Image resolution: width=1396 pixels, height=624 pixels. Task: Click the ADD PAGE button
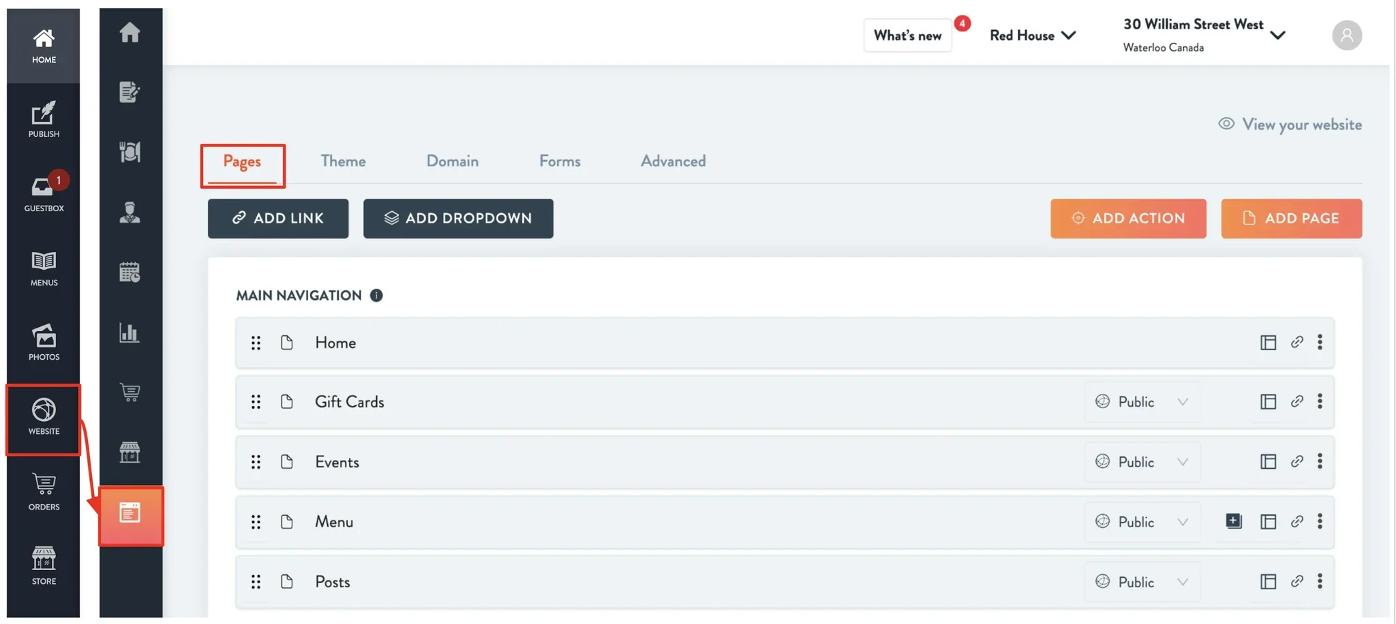click(x=1291, y=218)
